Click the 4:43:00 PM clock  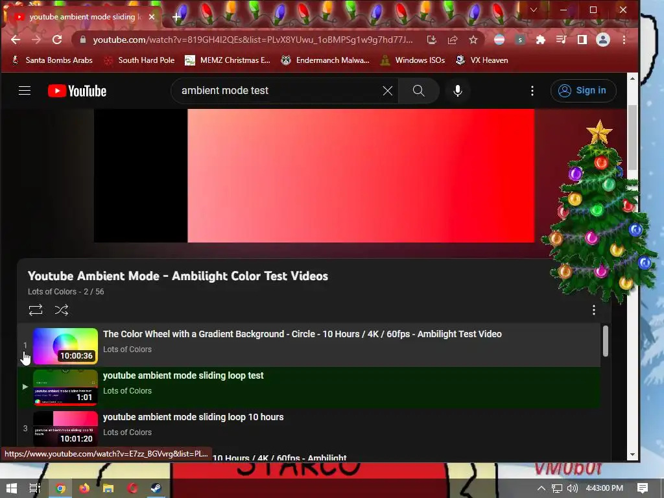(x=604, y=488)
